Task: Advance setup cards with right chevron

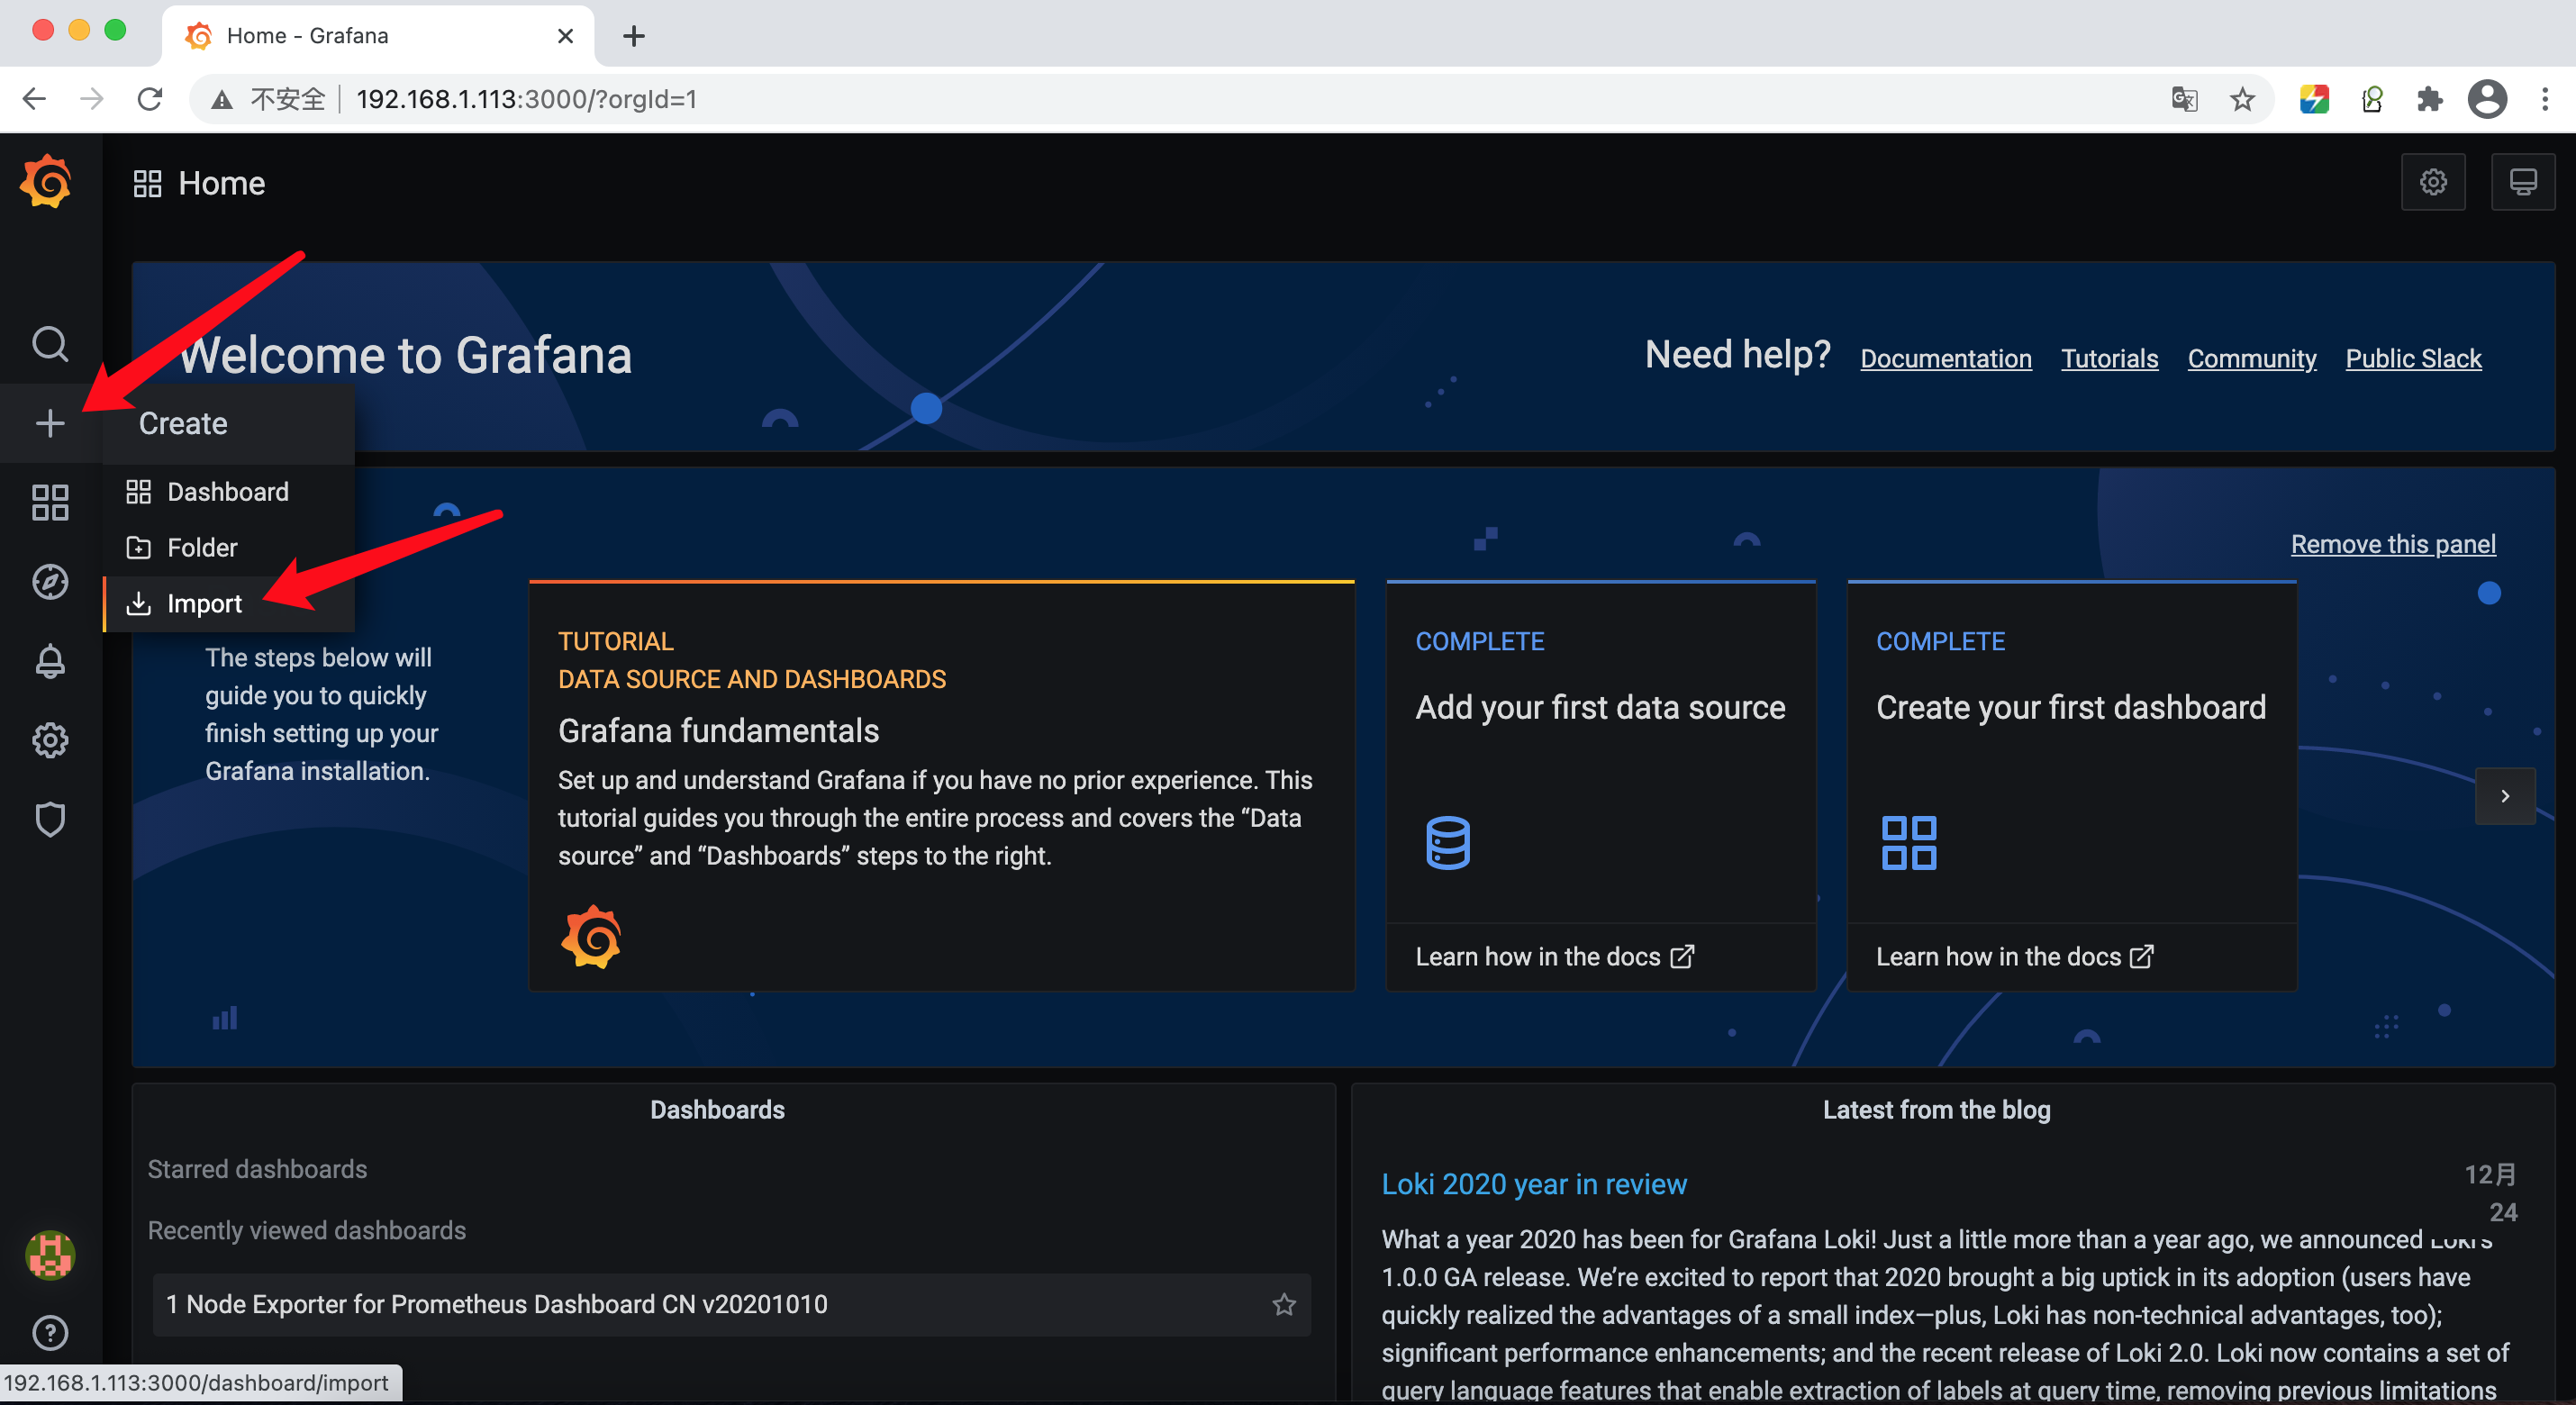Action: 2505,796
